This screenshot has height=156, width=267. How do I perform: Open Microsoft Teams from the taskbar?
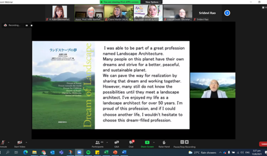(61, 152)
